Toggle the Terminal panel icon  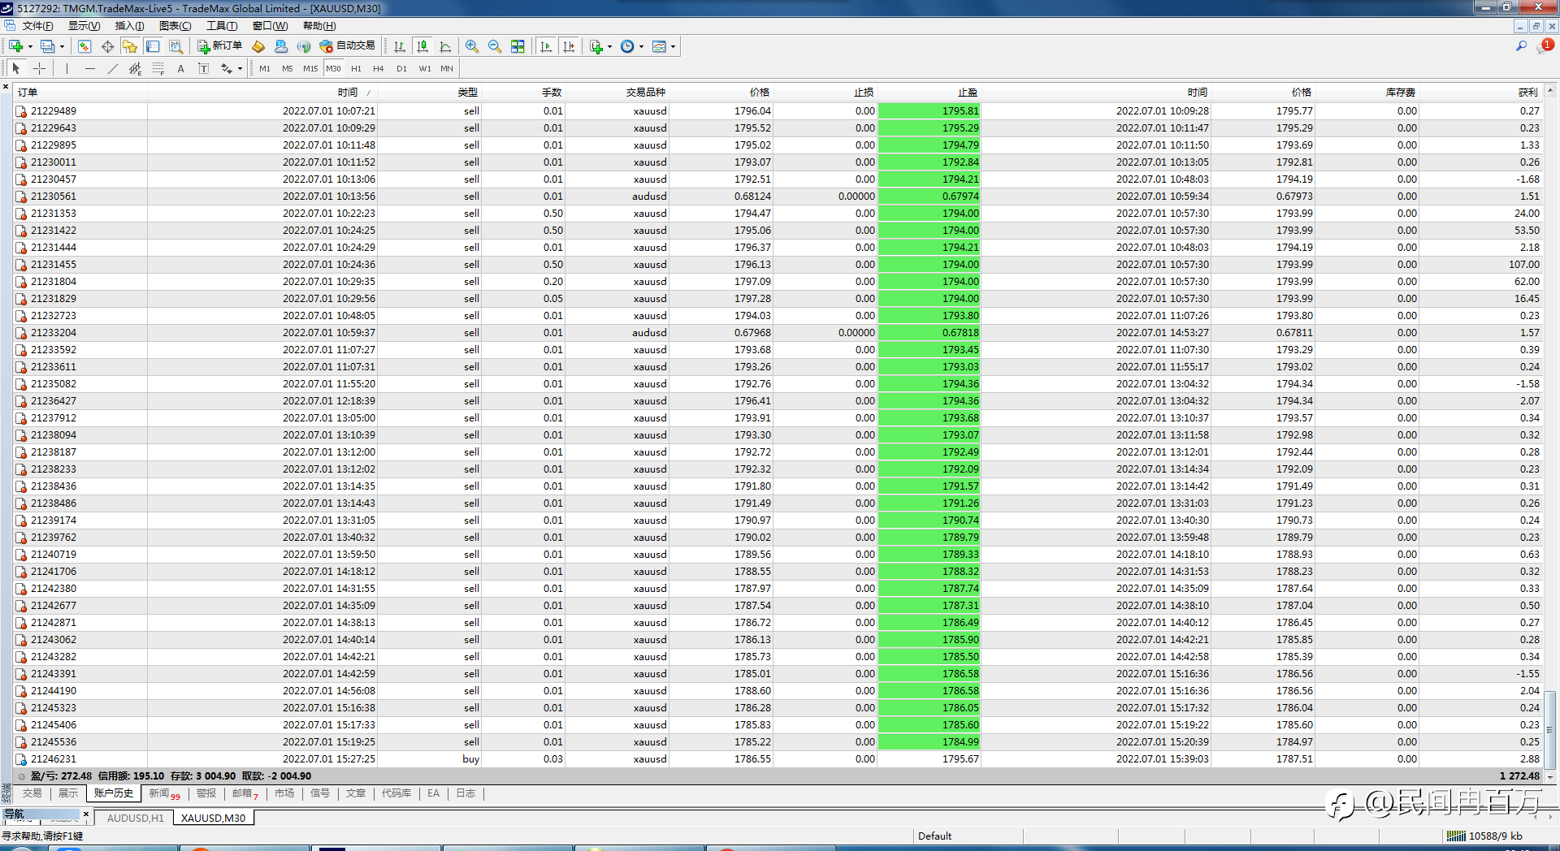click(153, 46)
